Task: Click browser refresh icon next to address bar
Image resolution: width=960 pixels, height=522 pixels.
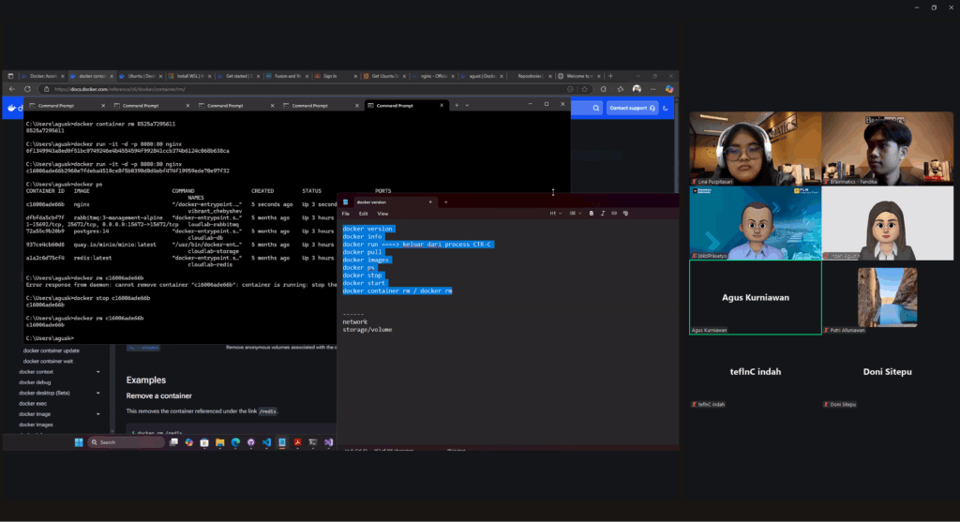Action: 29,89
